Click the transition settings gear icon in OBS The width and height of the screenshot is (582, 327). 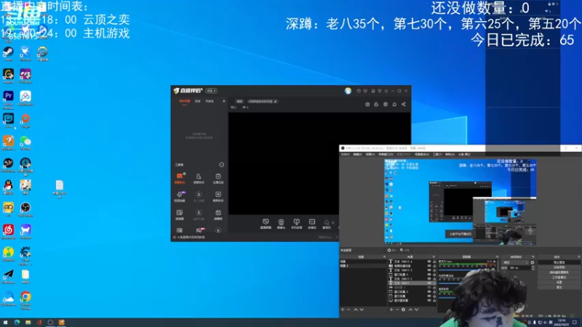[533, 262]
